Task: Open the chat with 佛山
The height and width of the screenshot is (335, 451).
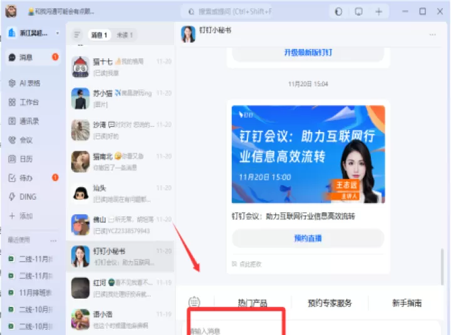Action: [x=120, y=225]
